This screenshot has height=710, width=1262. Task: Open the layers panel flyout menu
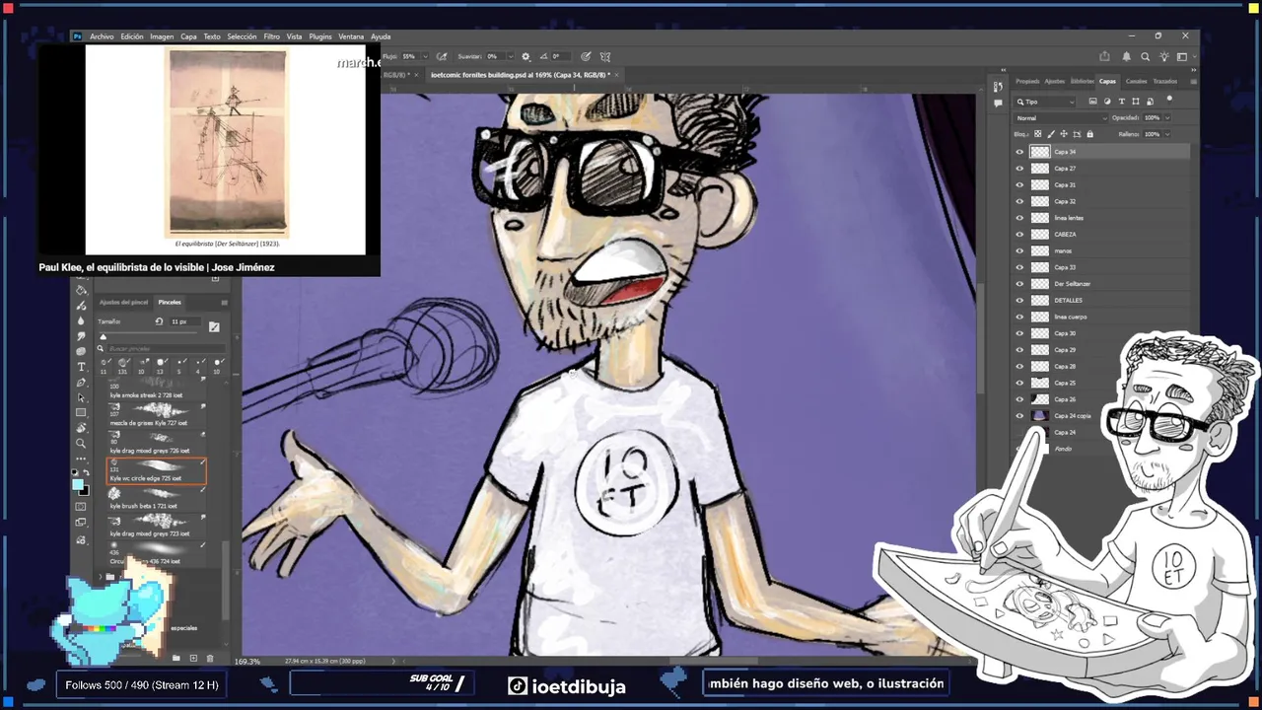pyautogui.click(x=1193, y=82)
